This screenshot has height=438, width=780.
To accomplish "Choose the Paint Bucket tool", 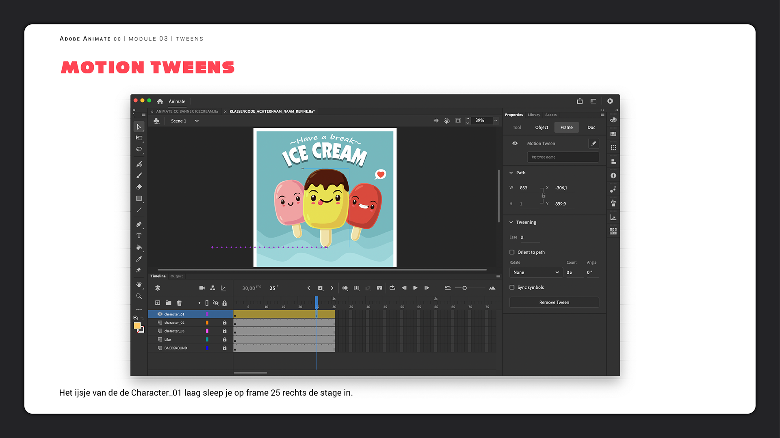I will coord(139,247).
